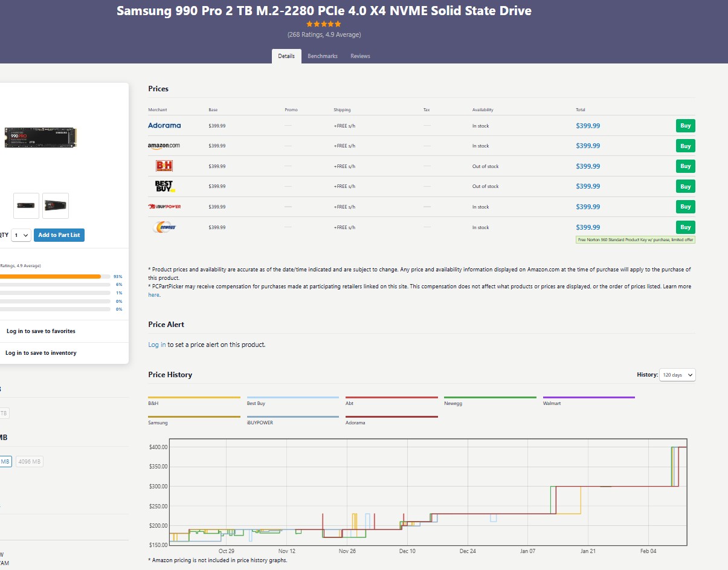The height and width of the screenshot is (570, 728).
Task: Click the amazon.com merchant logo
Action: click(164, 146)
